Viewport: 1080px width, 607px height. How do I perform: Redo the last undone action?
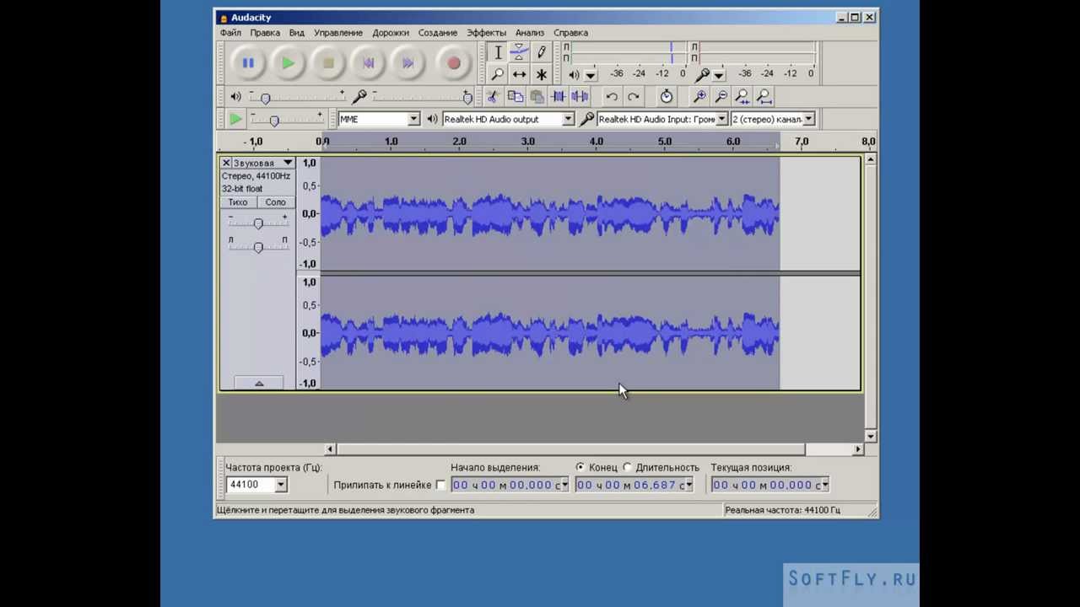[634, 97]
